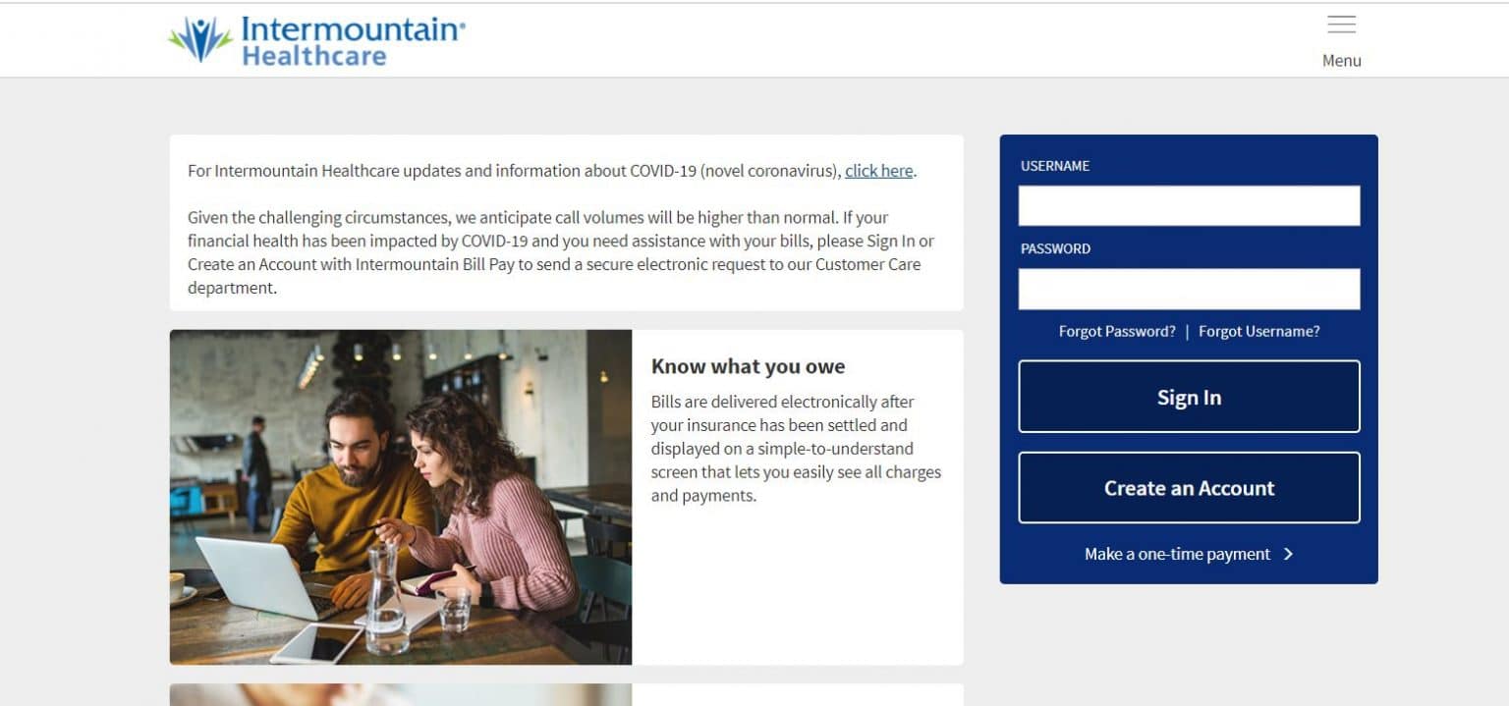The width and height of the screenshot is (1509, 706).
Task: Click the Know what you owe heading
Action: point(748,366)
